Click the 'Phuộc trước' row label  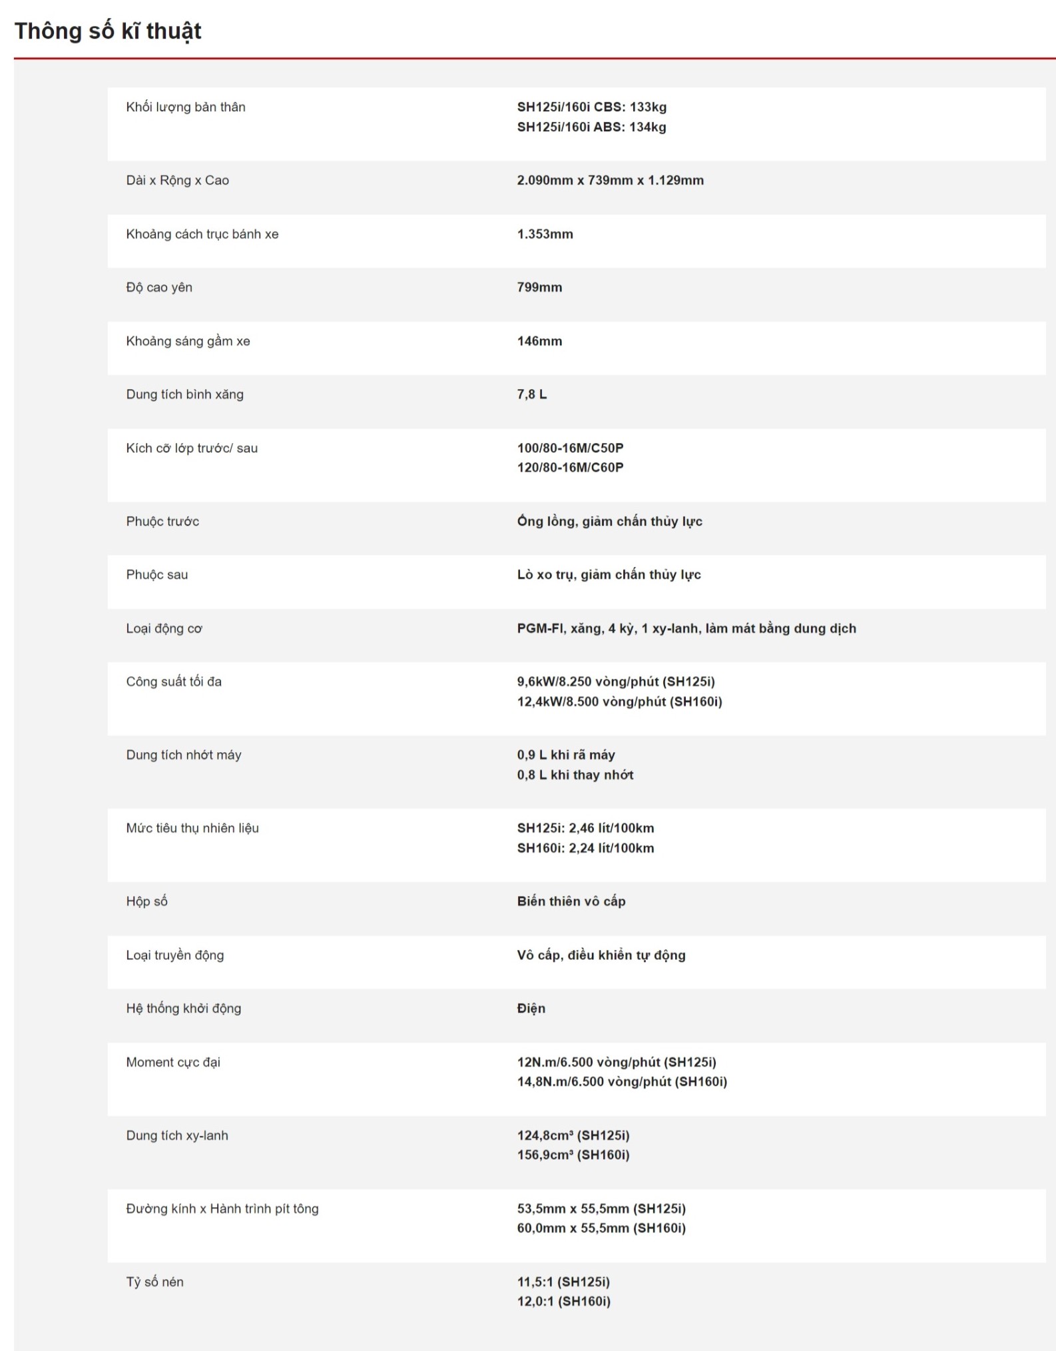pos(162,522)
